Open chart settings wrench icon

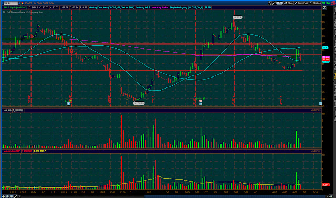click(274, 3)
